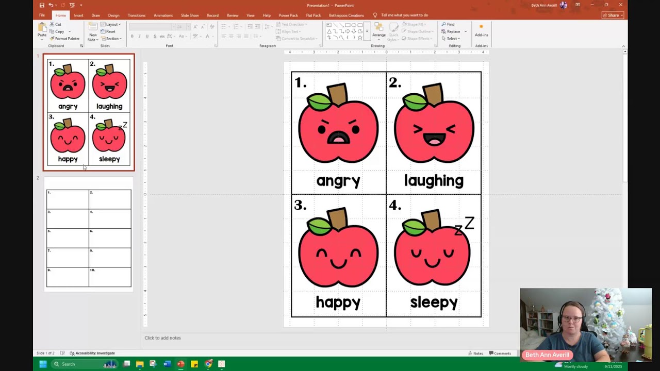The image size is (660, 371).
Task: Select the rectangle shape in gallery
Action: click(348, 25)
